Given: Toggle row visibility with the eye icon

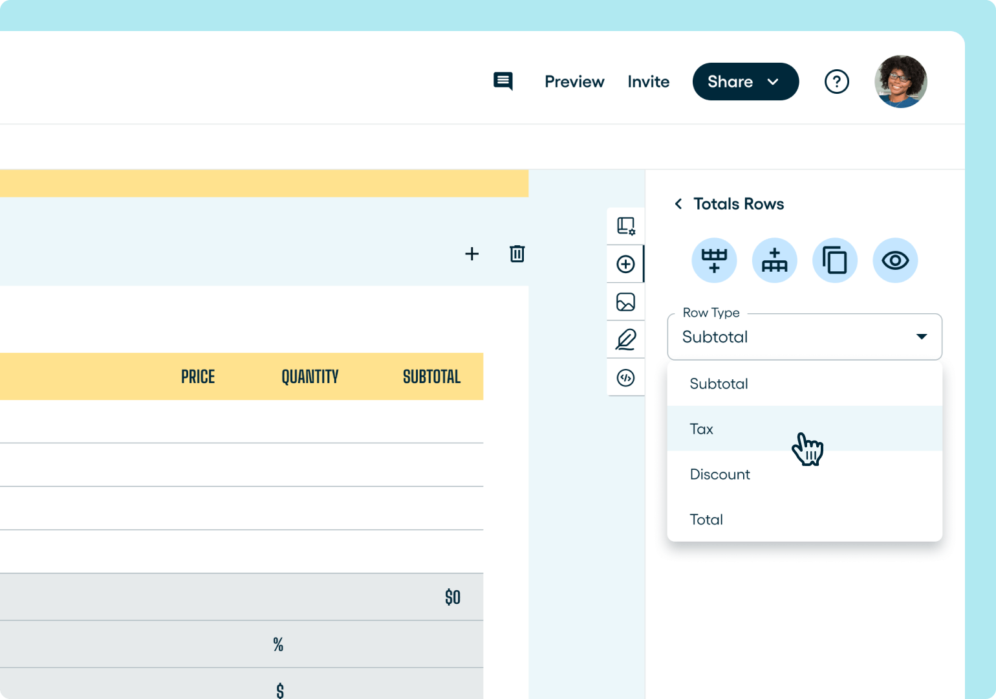Looking at the screenshot, I should coord(895,260).
